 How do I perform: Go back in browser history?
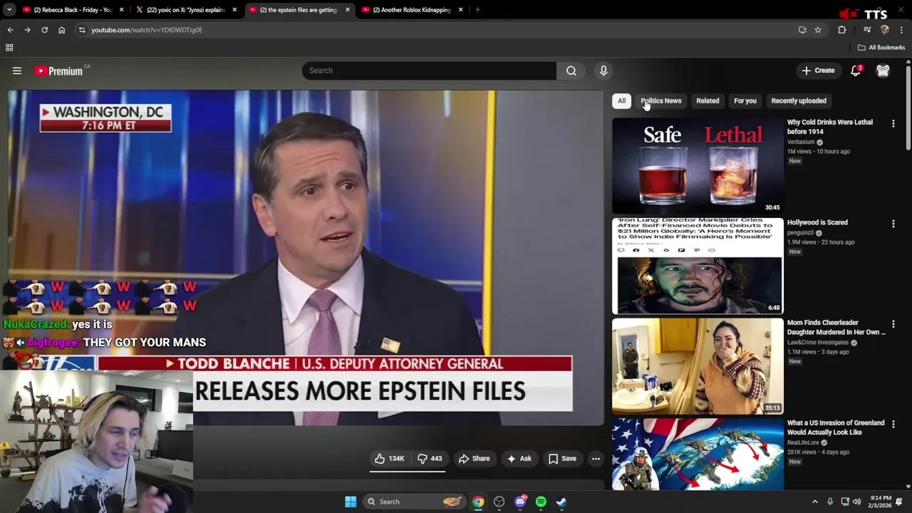pyautogui.click(x=10, y=30)
